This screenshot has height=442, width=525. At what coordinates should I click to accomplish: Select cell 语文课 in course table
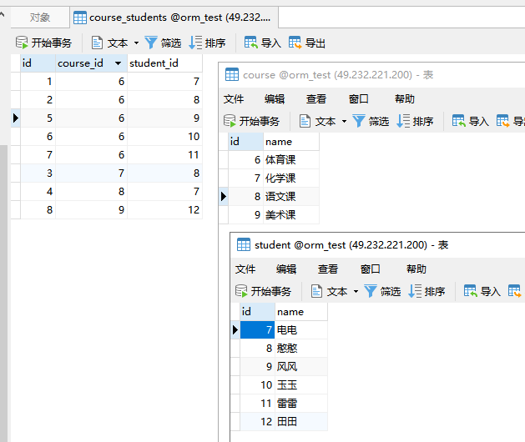point(291,197)
